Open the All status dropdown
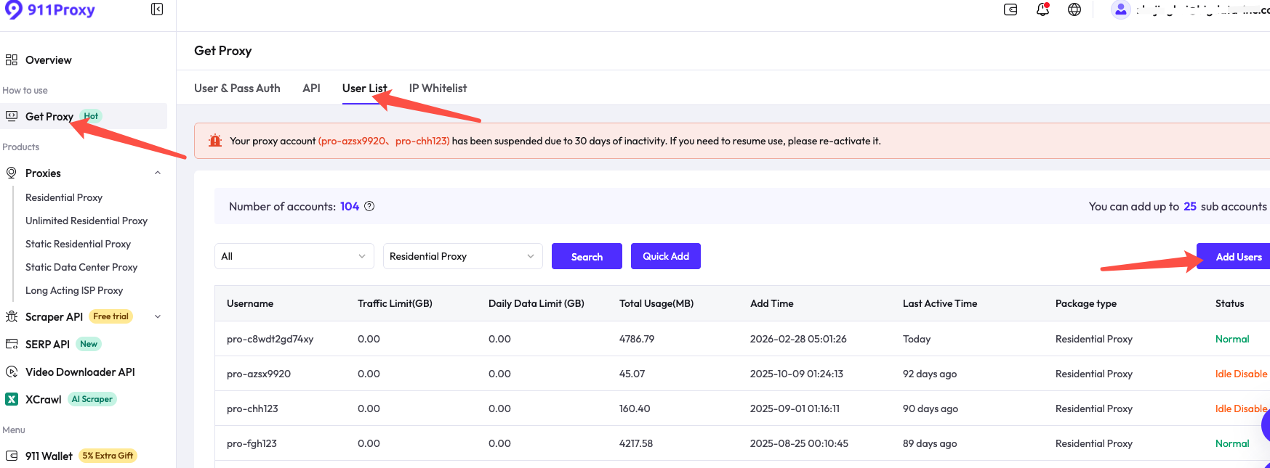This screenshot has height=468, width=1270. tap(294, 256)
